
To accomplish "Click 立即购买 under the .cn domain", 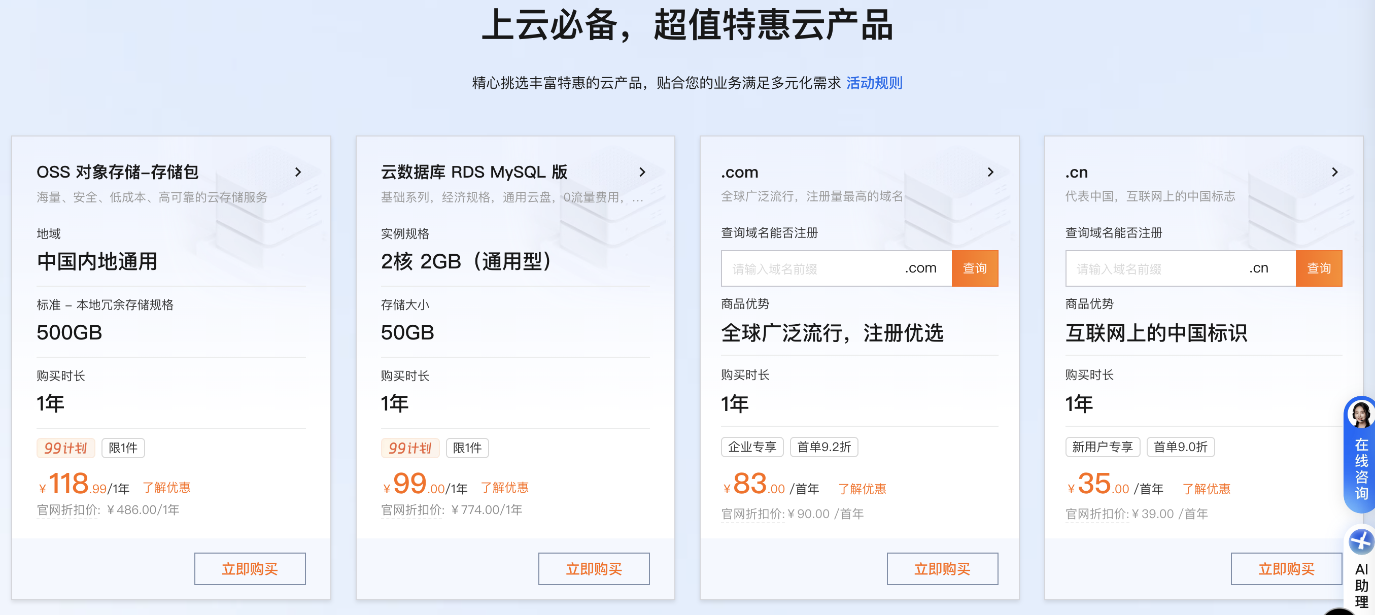I will point(1286,568).
